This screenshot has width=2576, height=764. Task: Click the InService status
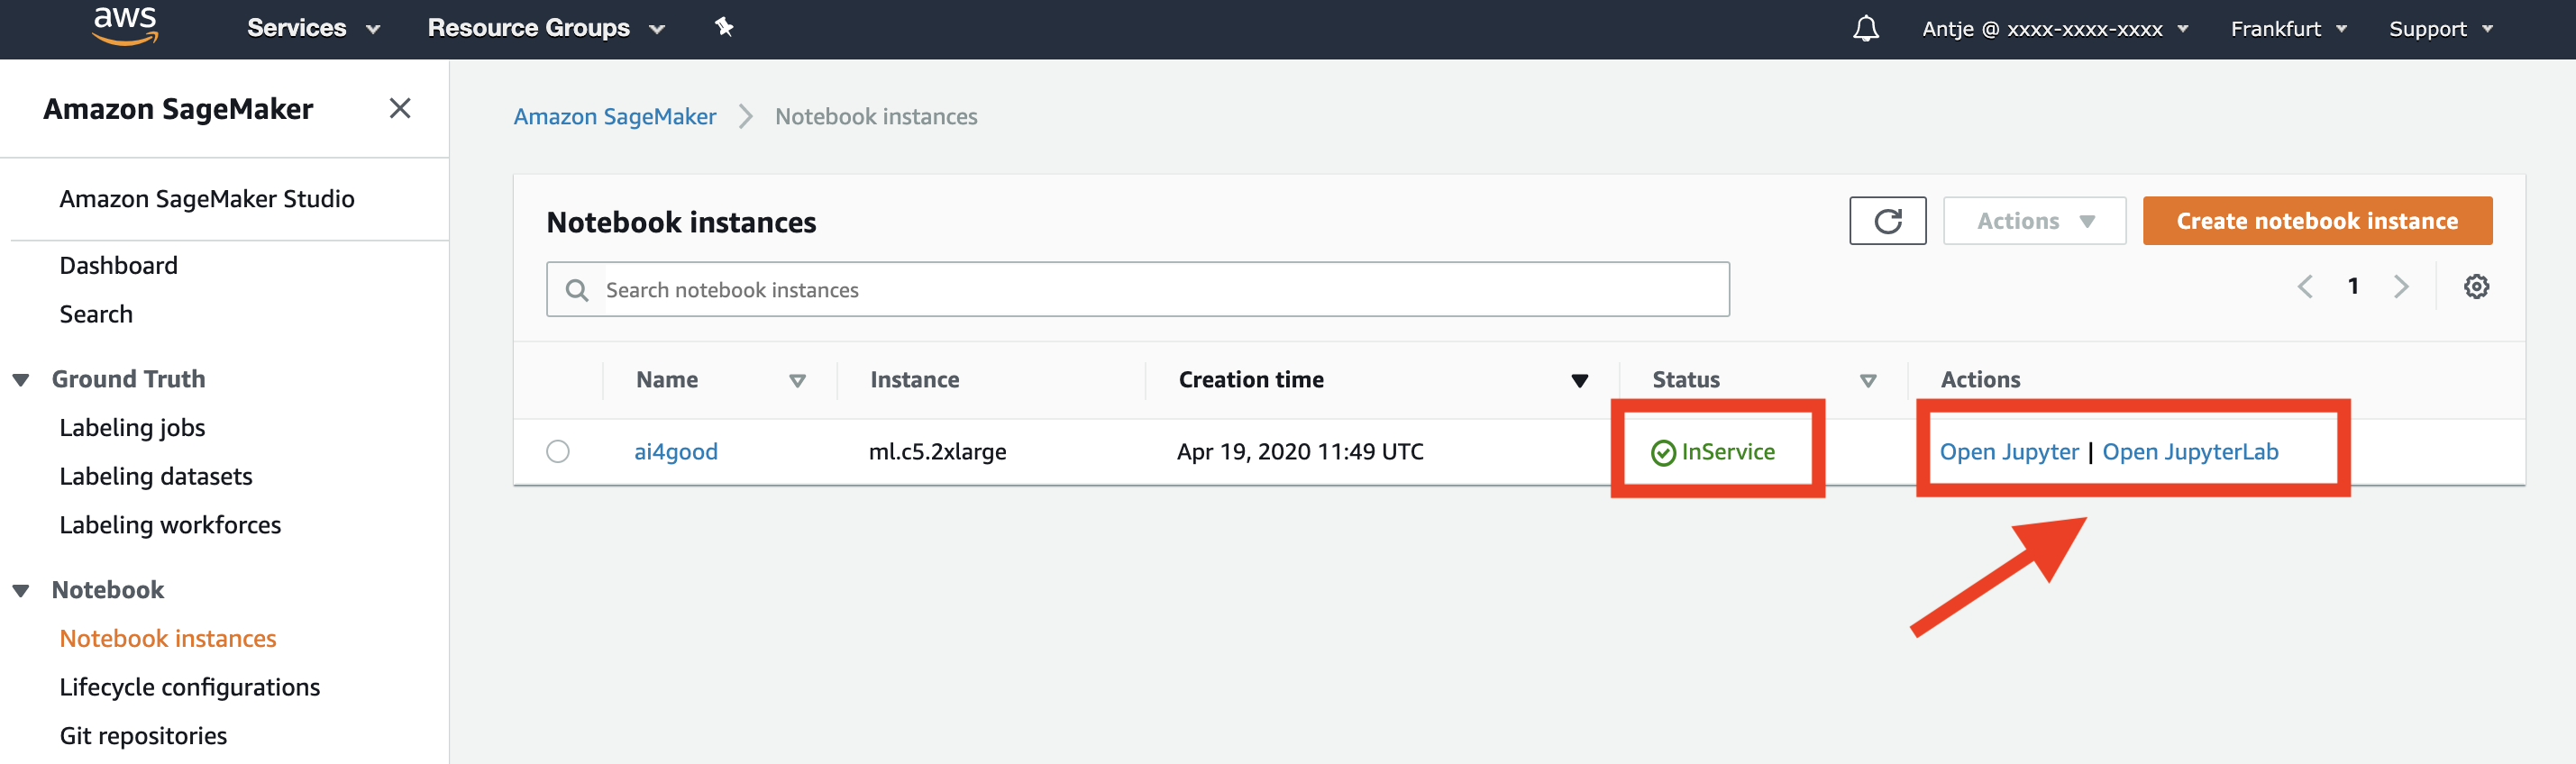[x=1713, y=452]
